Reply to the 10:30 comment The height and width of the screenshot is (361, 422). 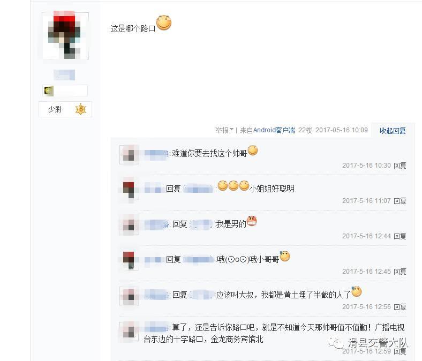tap(400, 166)
